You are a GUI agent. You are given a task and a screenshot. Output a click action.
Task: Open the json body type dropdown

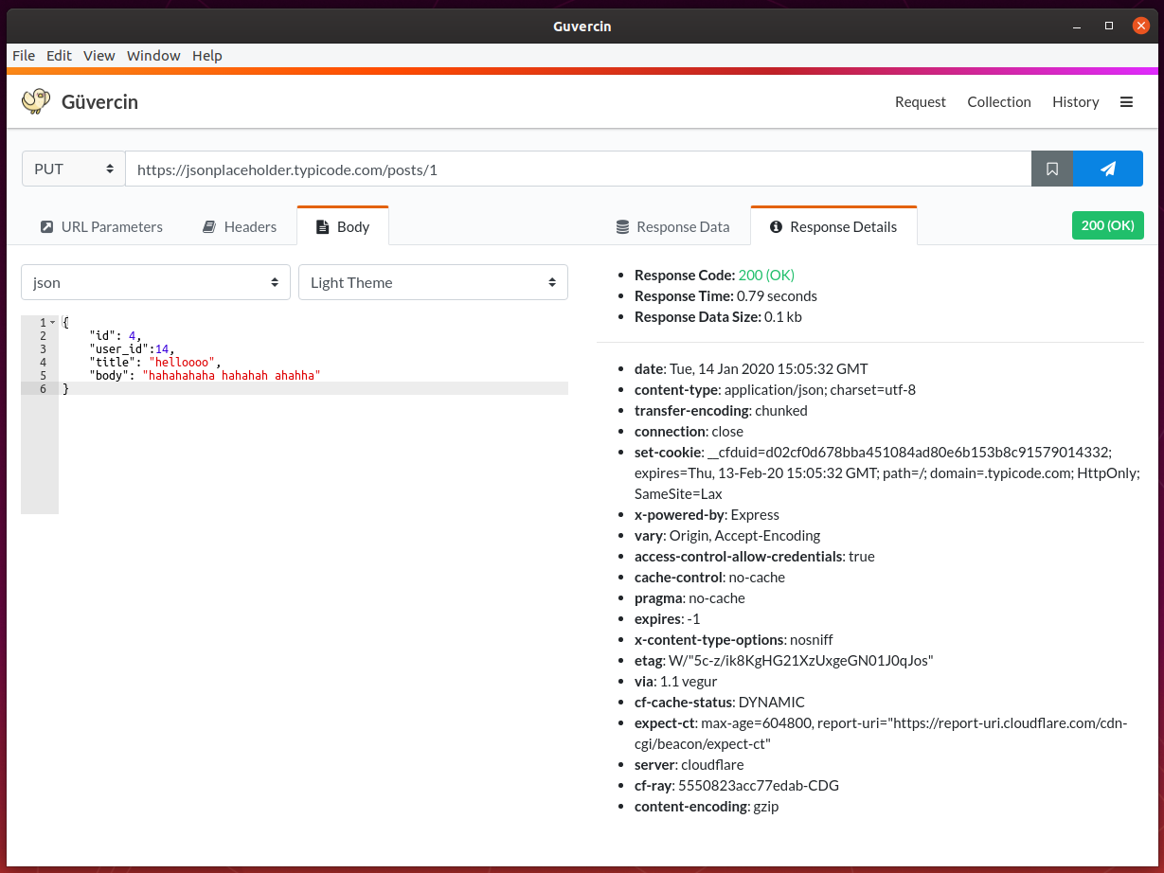155,282
